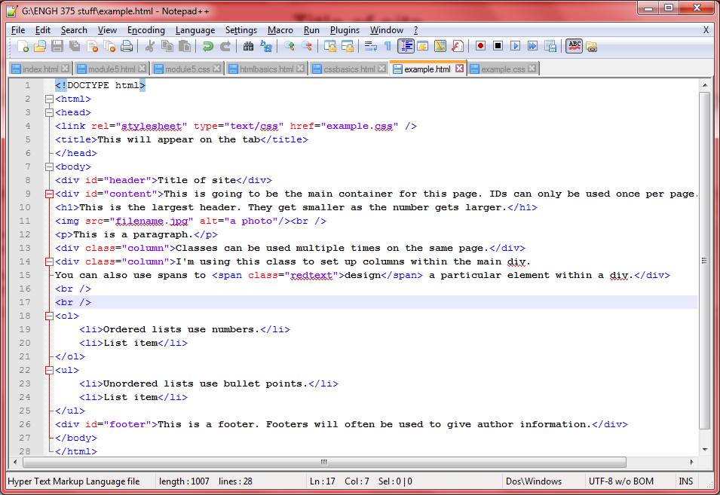Image resolution: width=720 pixels, height=495 pixels.
Task: Save the recorded macro icon
Action: 550,46
